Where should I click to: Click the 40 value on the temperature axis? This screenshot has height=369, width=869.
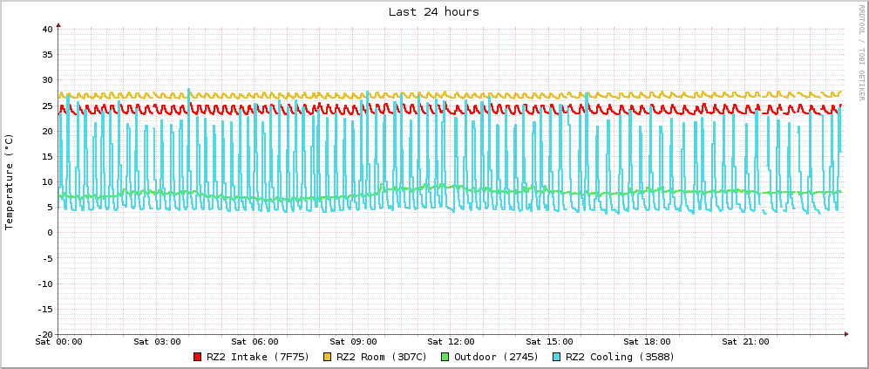(x=46, y=29)
